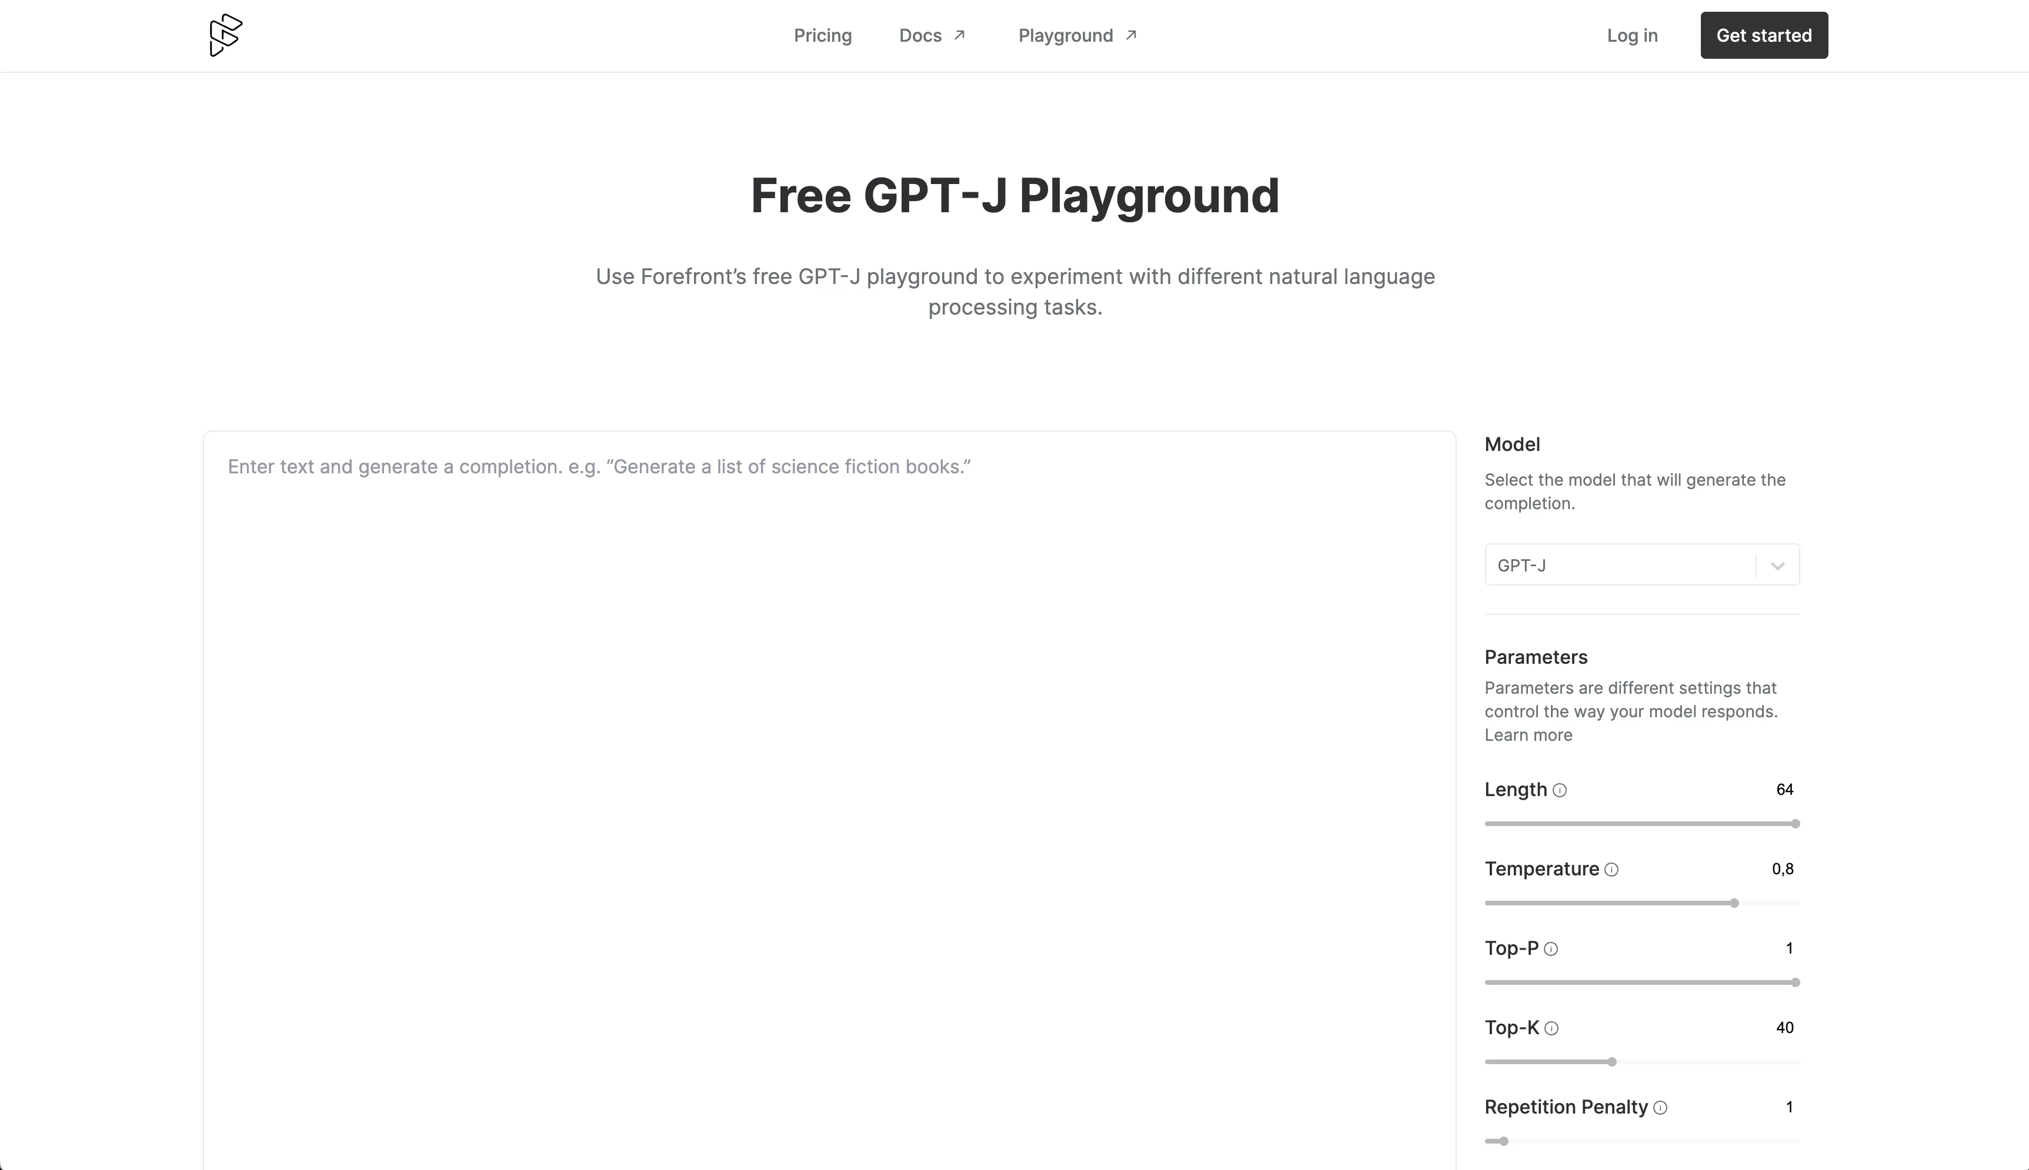2029x1170 pixels.
Task: Open the Pricing menu item
Action: (x=823, y=35)
